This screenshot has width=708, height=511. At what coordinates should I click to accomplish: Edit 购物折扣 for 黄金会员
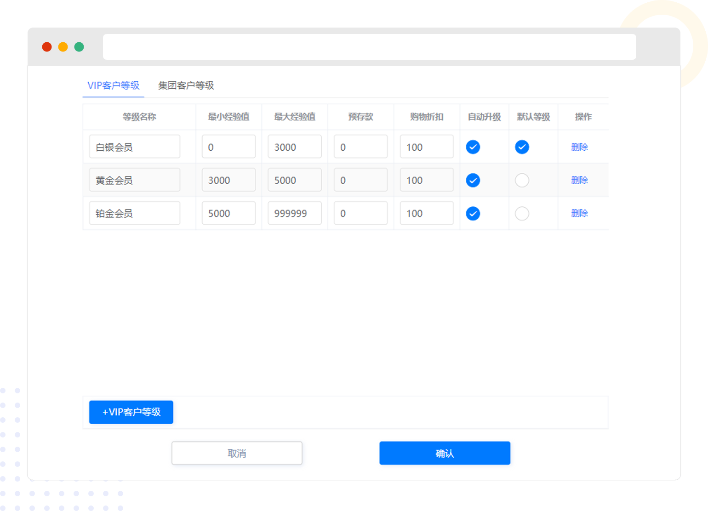pos(427,180)
